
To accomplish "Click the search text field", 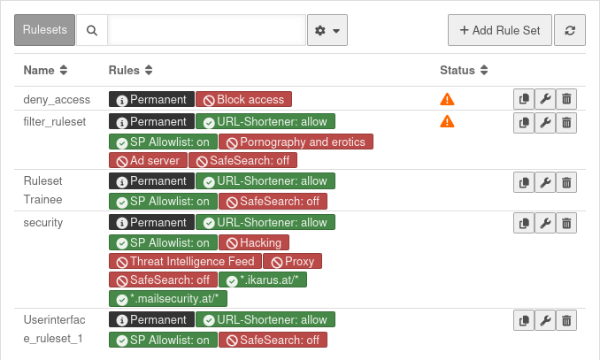I will pos(206,30).
